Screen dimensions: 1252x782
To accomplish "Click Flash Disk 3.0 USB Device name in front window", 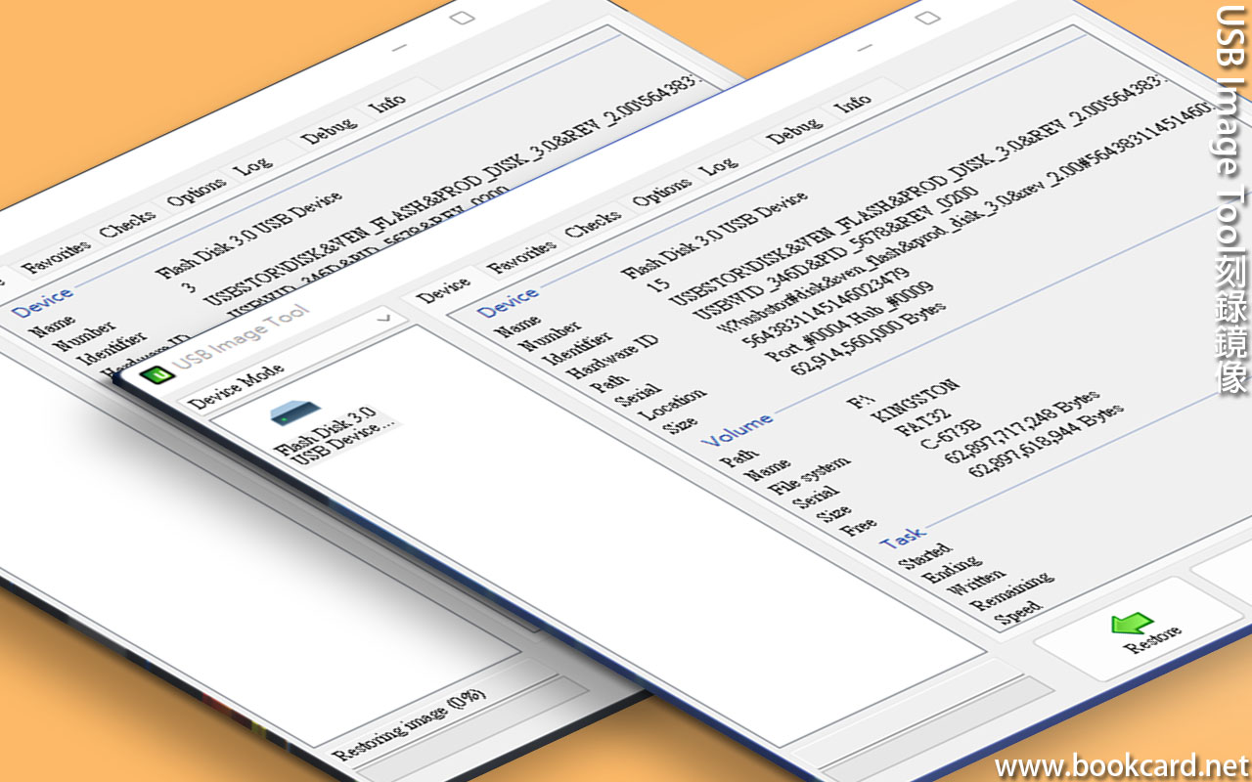I will (714, 236).
